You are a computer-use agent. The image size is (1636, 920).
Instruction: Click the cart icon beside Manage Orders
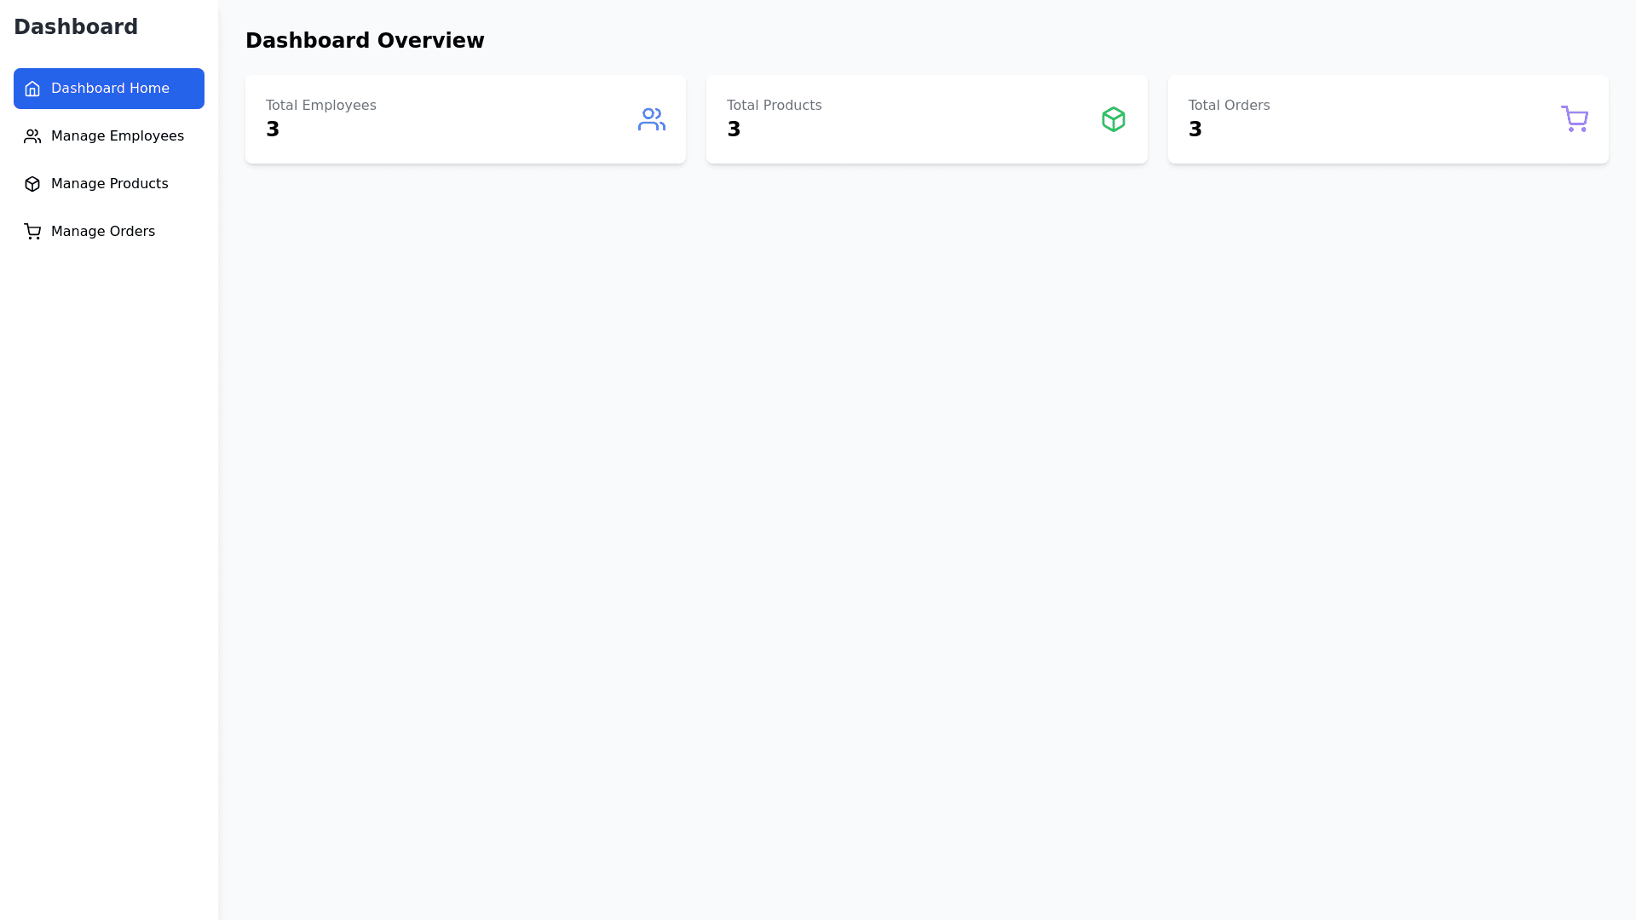(x=32, y=232)
